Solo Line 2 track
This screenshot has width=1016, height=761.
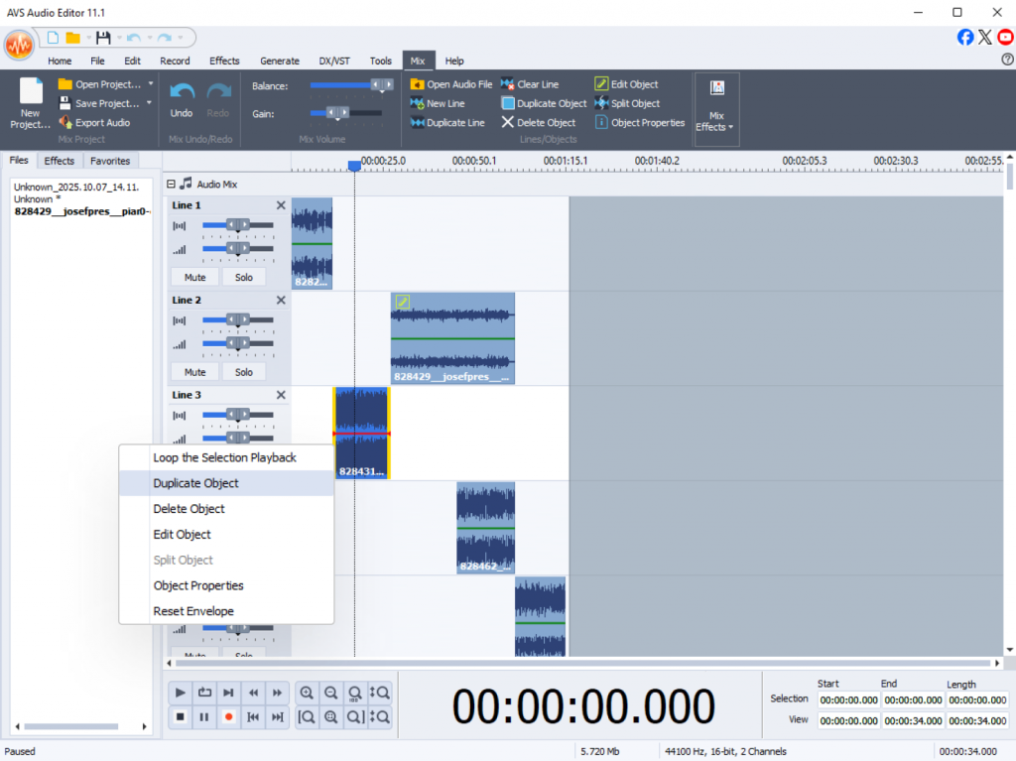(x=244, y=372)
